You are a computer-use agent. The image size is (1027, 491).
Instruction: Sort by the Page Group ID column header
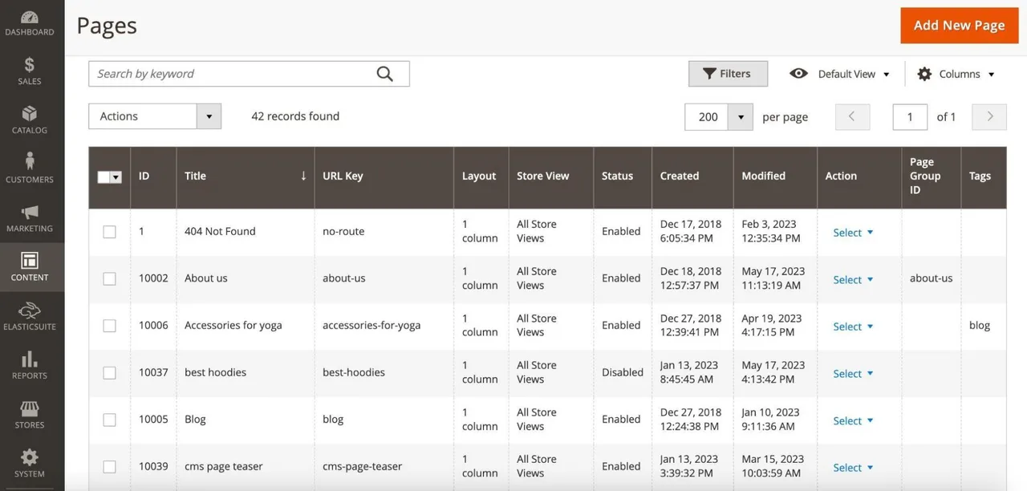coord(931,177)
